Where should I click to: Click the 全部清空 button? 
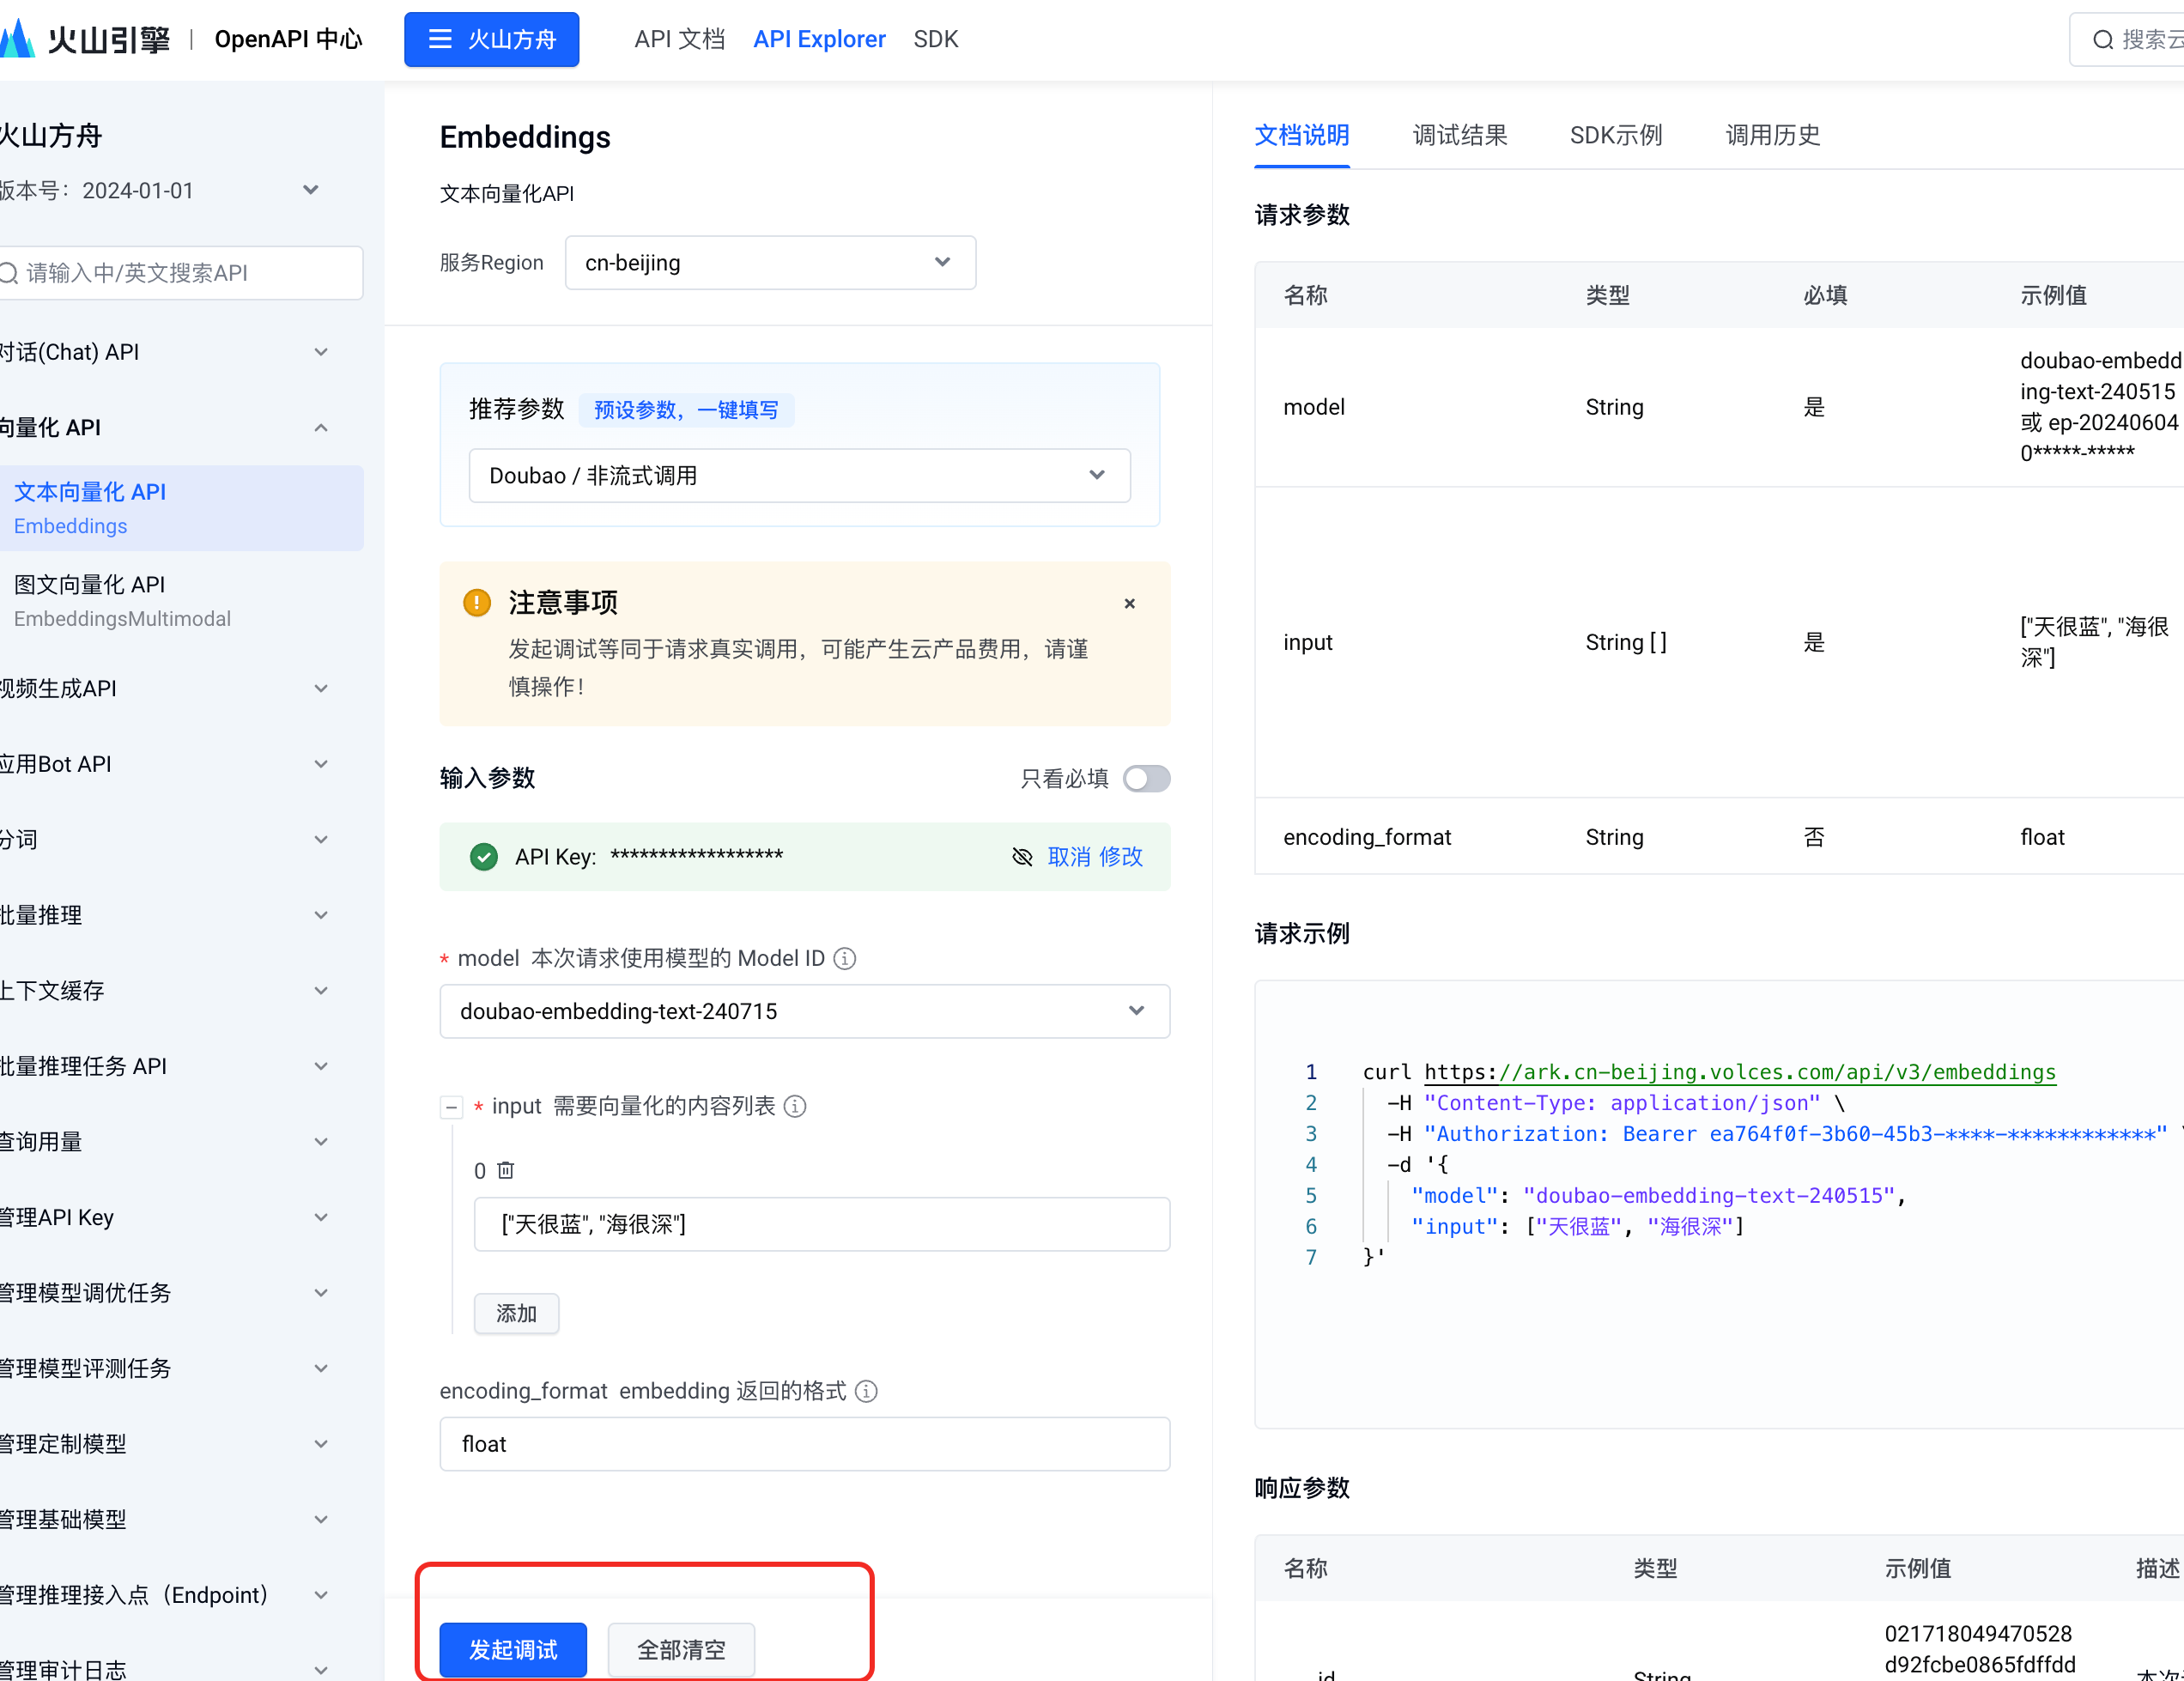681,1649
